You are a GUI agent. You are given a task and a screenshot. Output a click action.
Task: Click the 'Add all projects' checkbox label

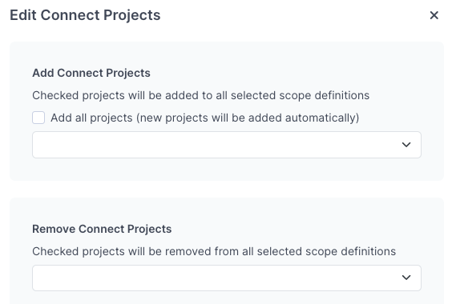point(204,118)
